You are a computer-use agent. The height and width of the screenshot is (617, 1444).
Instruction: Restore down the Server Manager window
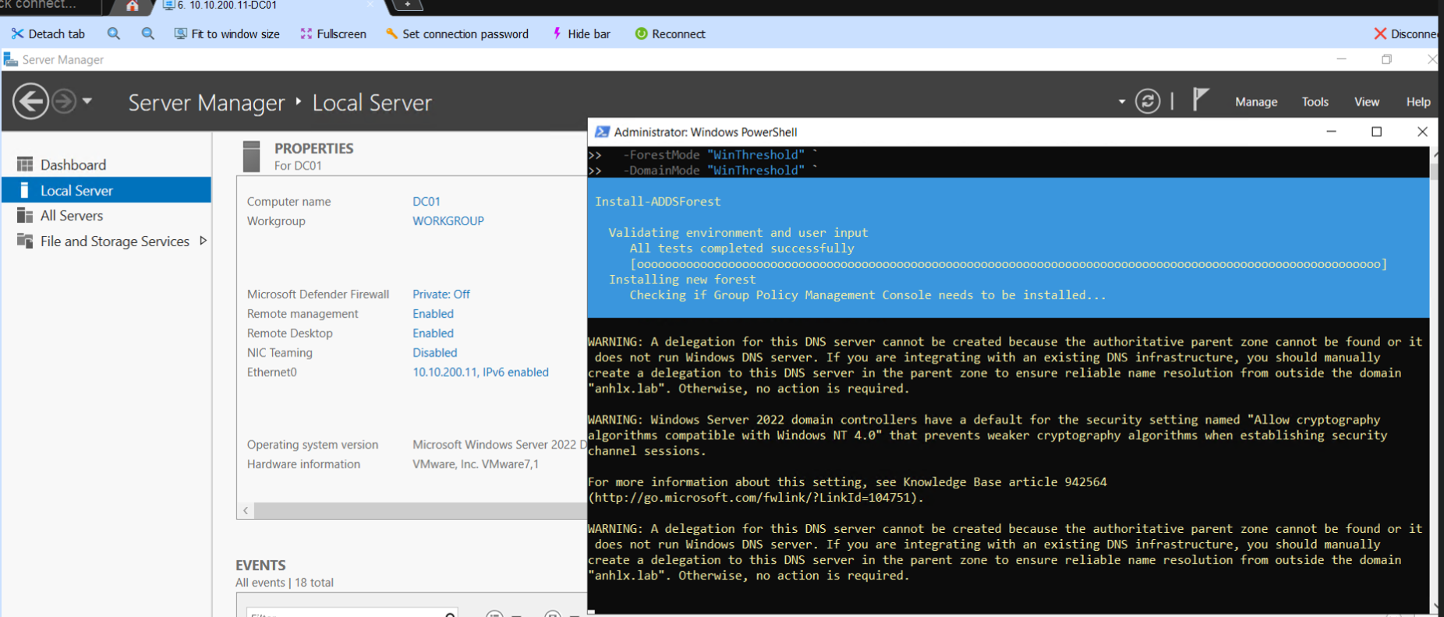1387,59
